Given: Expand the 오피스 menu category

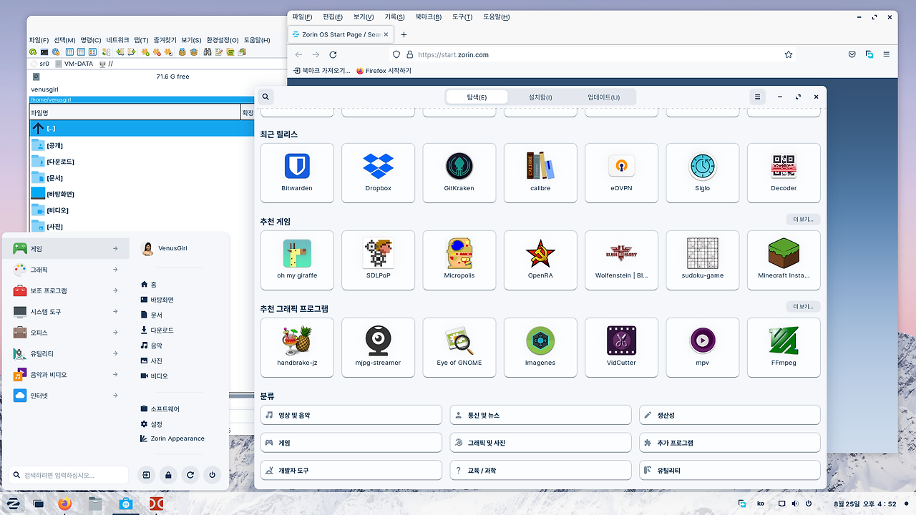Looking at the screenshot, I should [x=66, y=333].
